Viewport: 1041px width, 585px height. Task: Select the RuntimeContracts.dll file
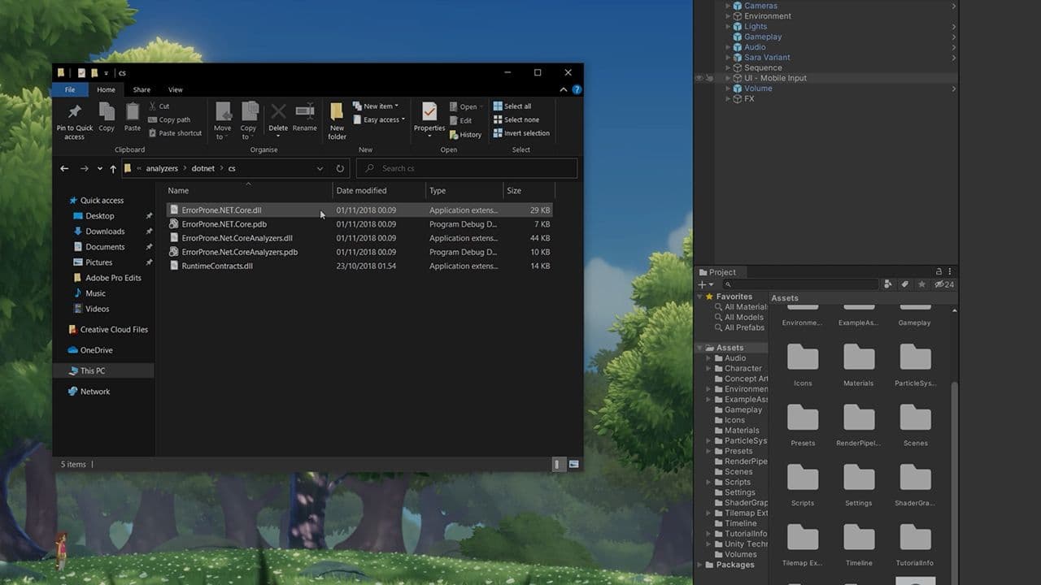point(217,266)
